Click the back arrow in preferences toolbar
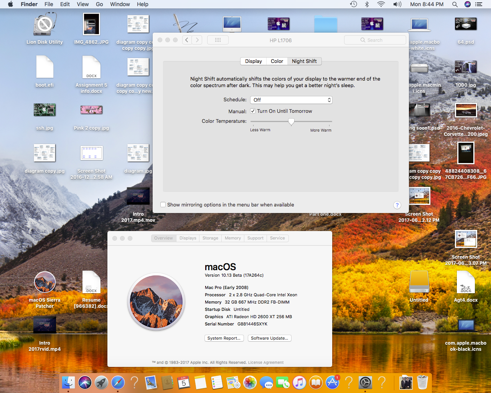 (187, 40)
